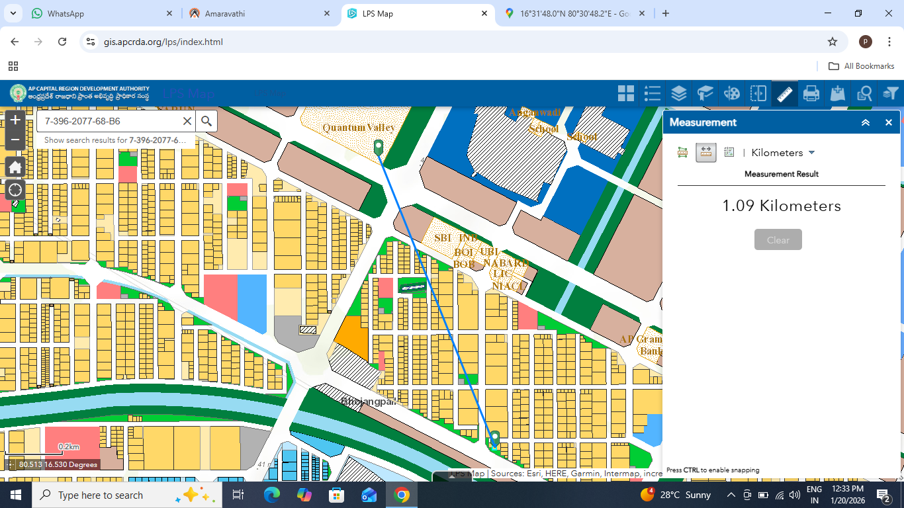Open the Layer List stack icon
Viewport: 904px width, 508px height.
point(679,93)
